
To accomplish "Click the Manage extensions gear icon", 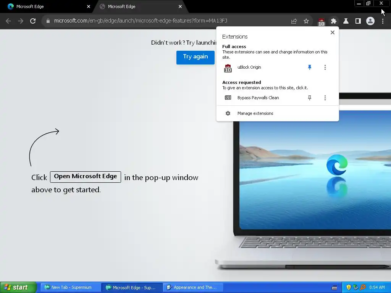I will tap(228, 113).
